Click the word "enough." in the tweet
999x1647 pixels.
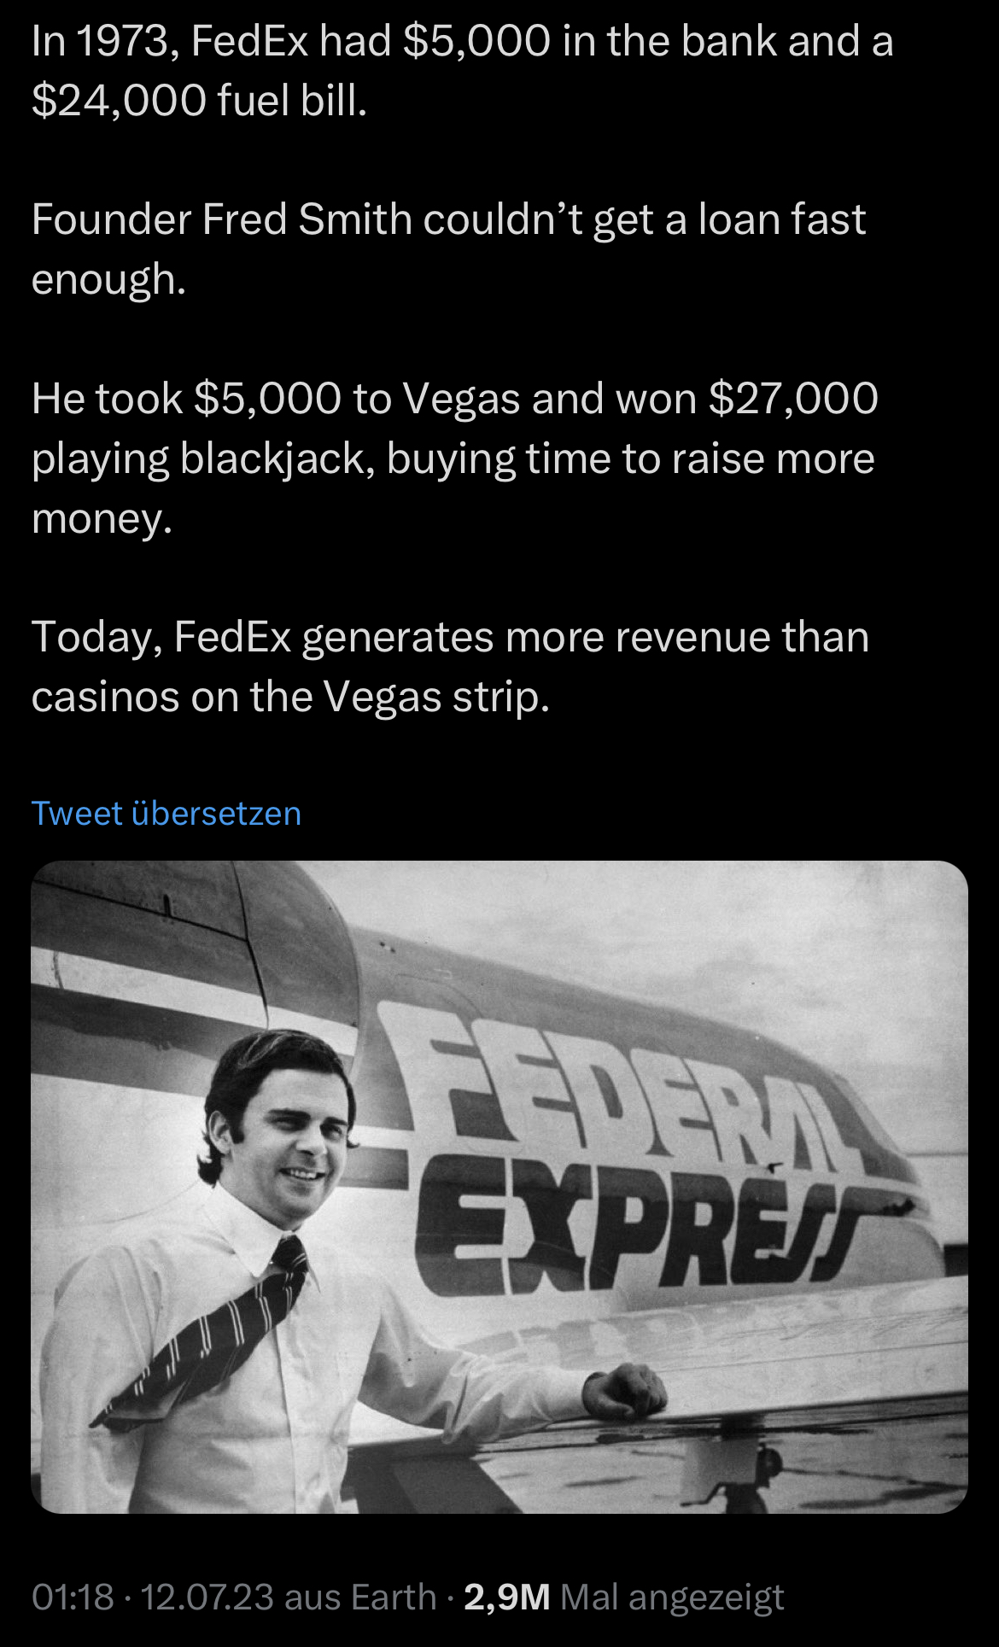pos(108,279)
